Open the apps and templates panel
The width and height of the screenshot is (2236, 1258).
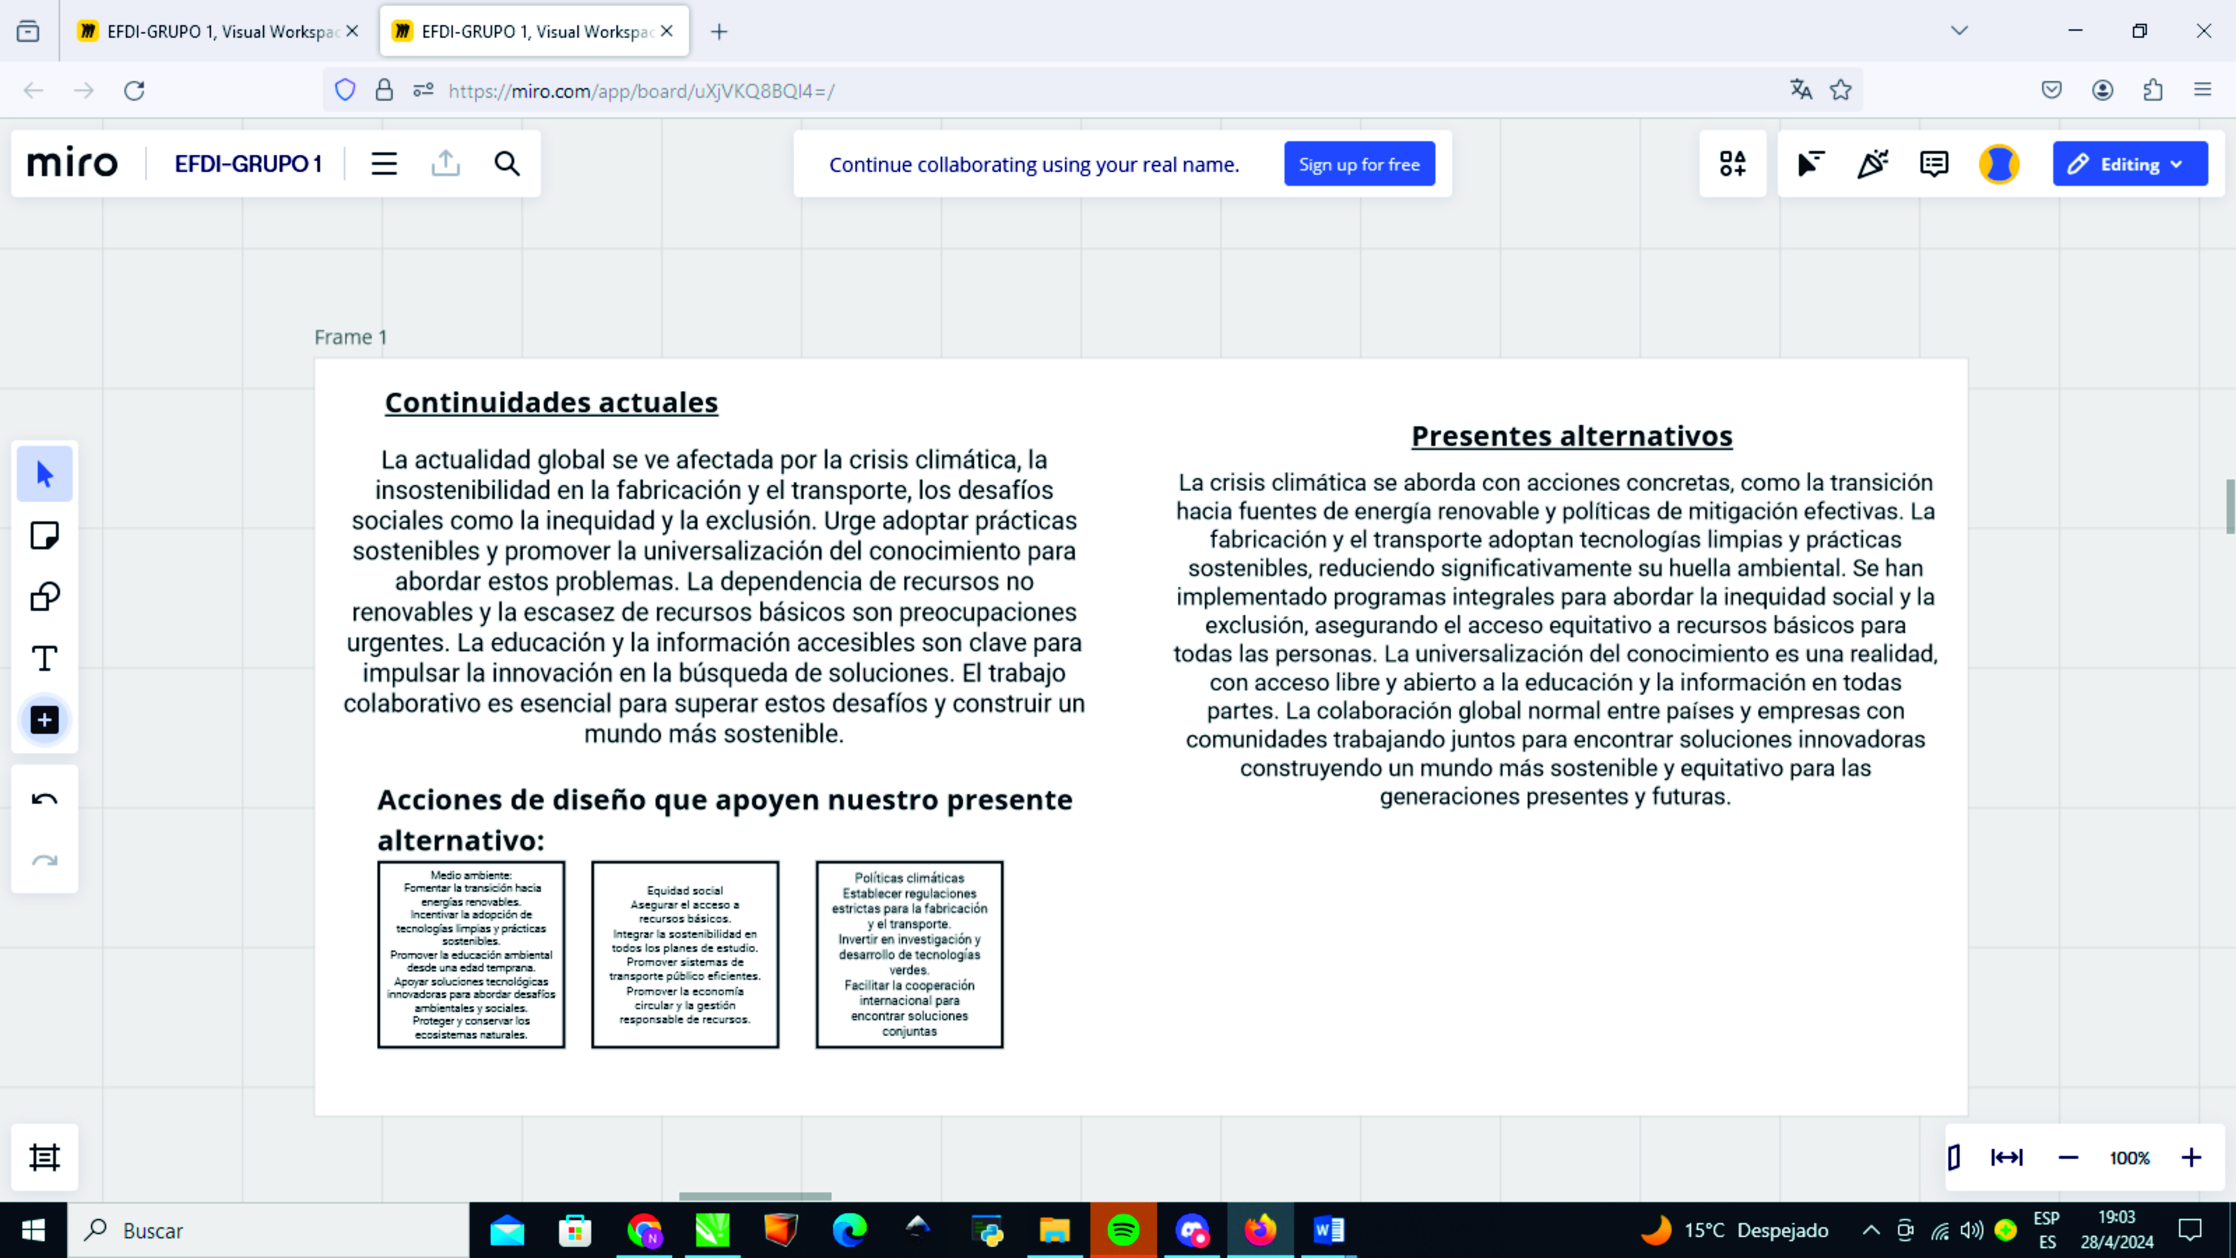(1733, 164)
